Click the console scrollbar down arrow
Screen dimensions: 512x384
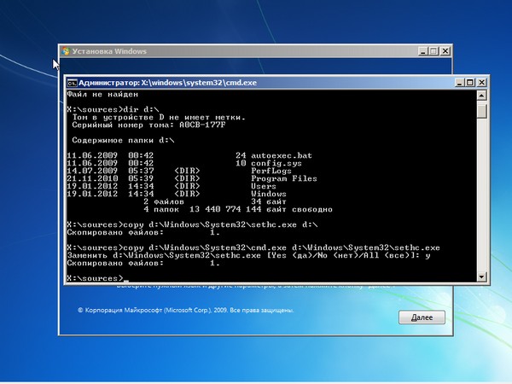tap(482, 277)
